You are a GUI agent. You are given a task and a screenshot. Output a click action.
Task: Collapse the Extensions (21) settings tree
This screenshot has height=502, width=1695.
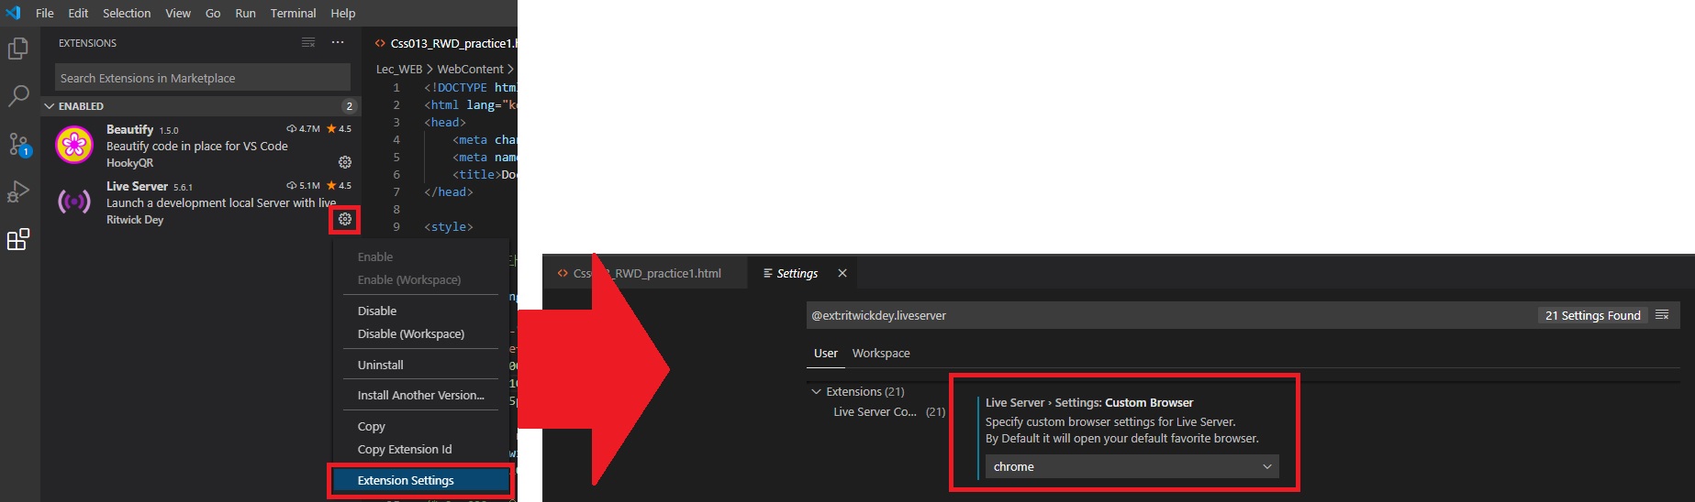[816, 391]
